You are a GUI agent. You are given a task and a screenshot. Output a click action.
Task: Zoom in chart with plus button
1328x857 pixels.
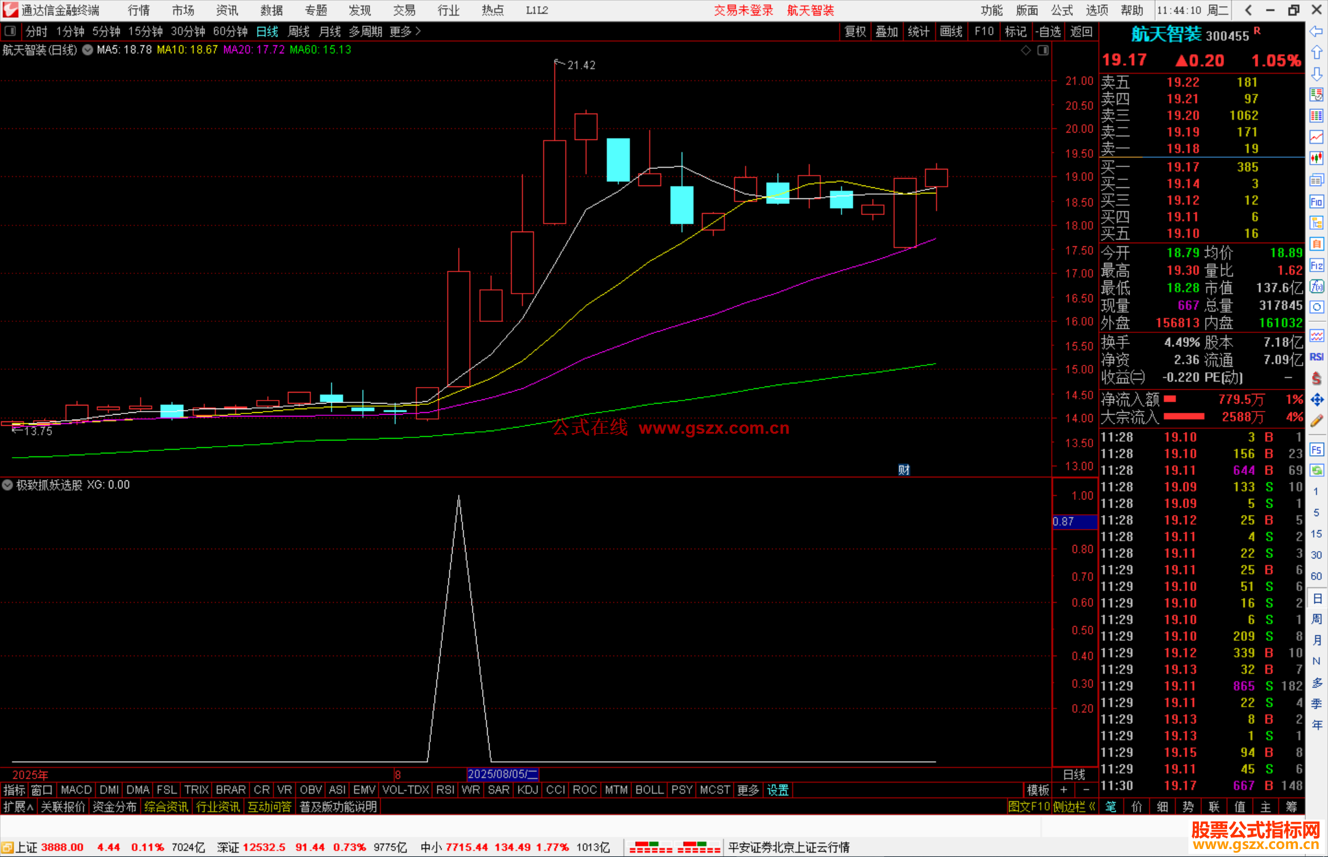(x=1064, y=790)
